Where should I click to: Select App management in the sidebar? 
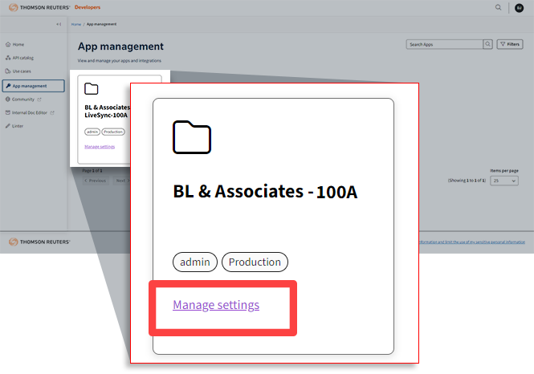[x=34, y=86]
